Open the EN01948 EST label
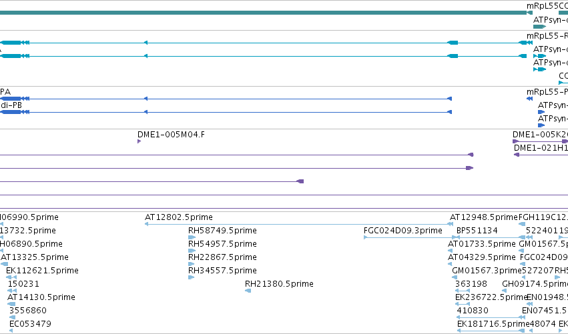 tap(547, 297)
